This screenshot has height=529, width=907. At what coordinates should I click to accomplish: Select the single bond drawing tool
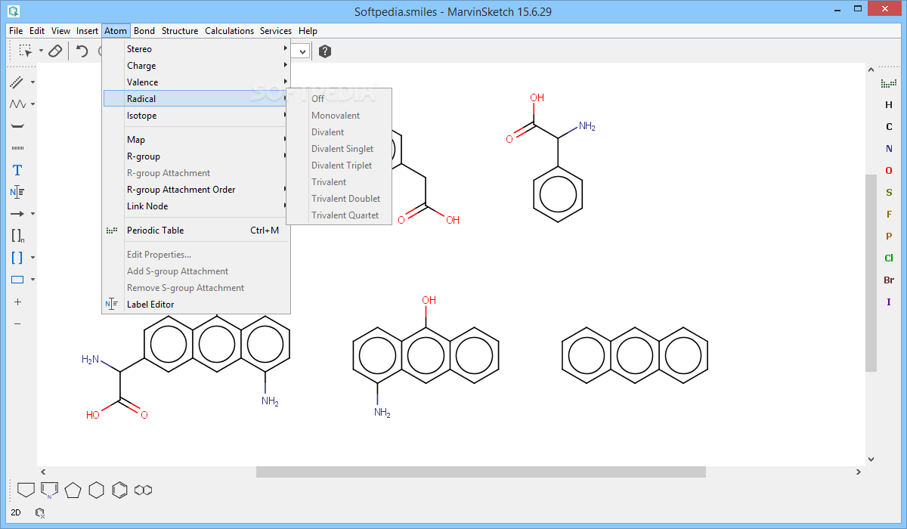coord(17,82)
